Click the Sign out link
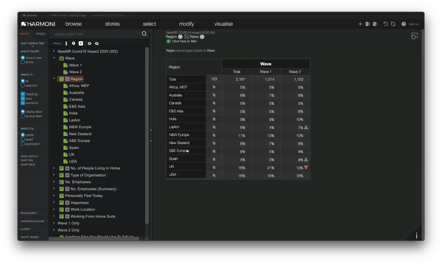 tap(414, 24)
